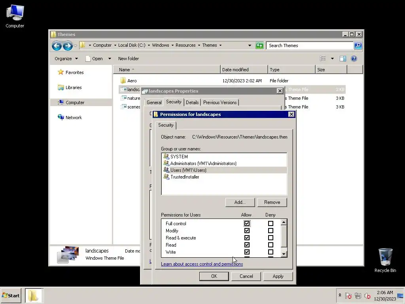This screenshot has width=405, height=304.
Task: Uncheck Allow for Read
Action: pyautogui.click(x=247, y=245)
